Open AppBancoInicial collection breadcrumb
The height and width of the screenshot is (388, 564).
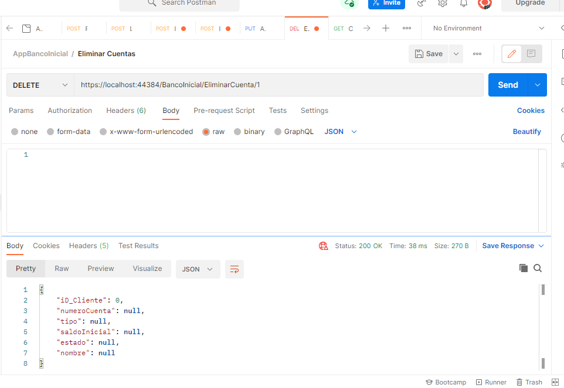coord(40,54)
